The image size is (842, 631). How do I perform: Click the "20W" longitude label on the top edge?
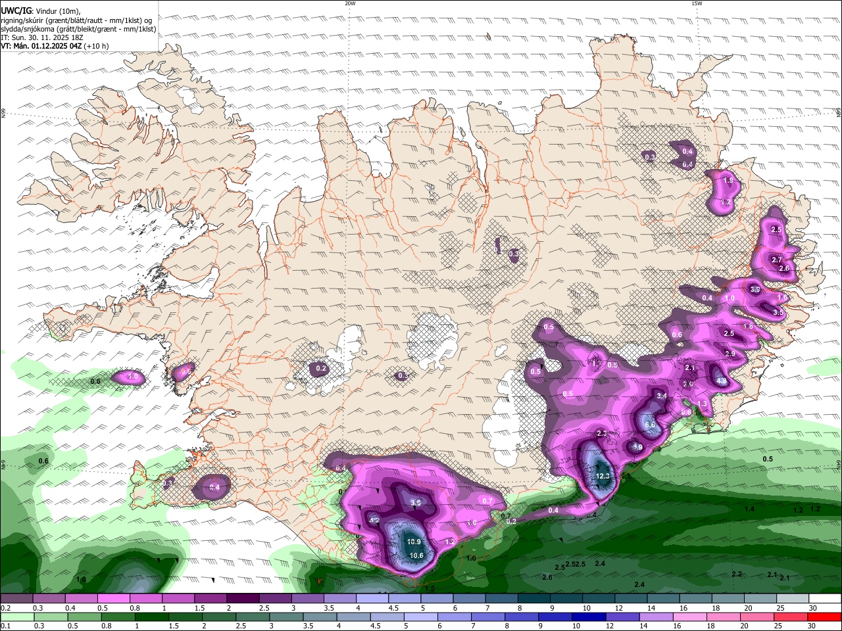pos(350,3)
